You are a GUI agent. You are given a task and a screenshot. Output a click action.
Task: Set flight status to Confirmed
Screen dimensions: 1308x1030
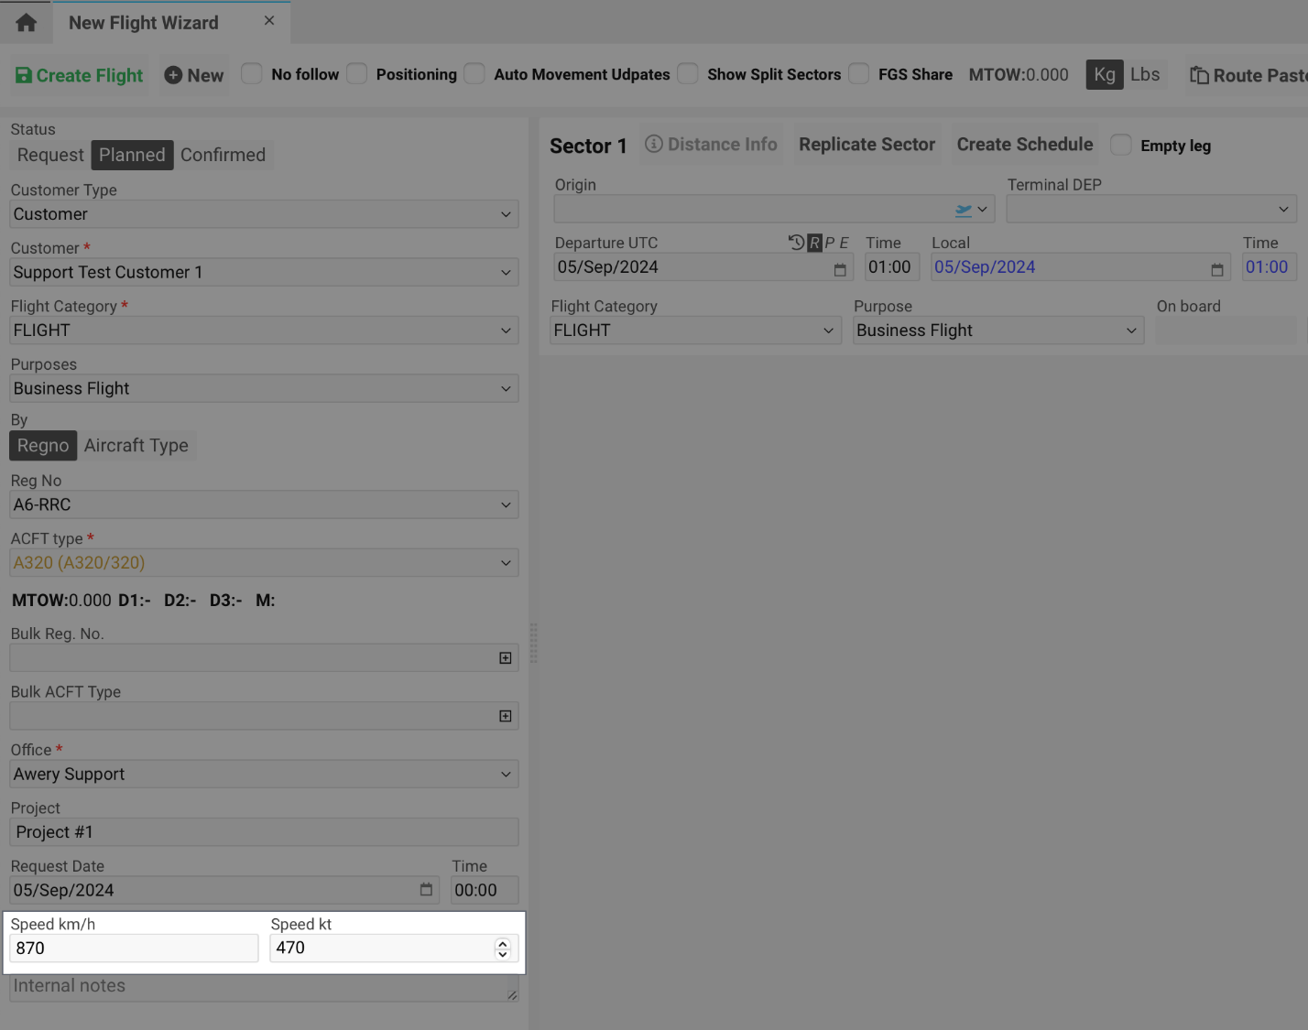pos(223,155)
